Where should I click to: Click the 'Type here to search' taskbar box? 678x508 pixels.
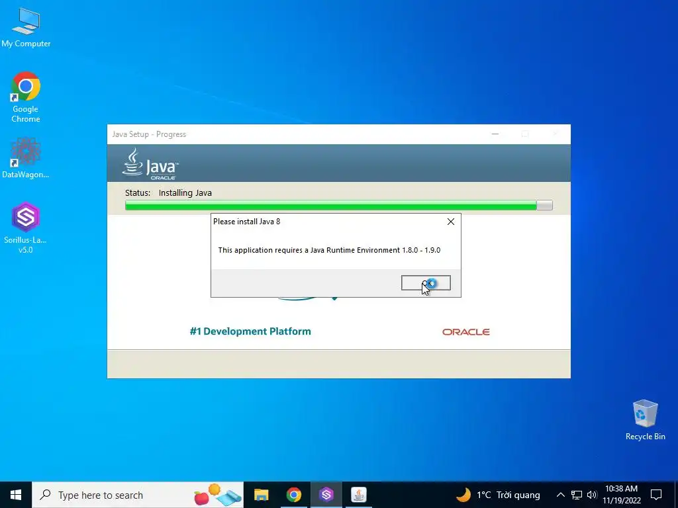click(x=138, y=495)
